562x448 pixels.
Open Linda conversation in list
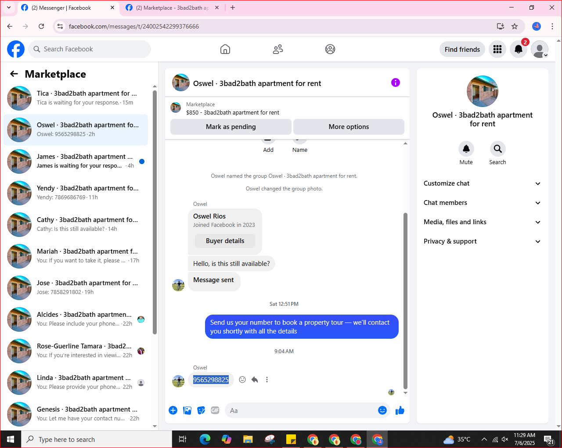(x=76, y=383)
